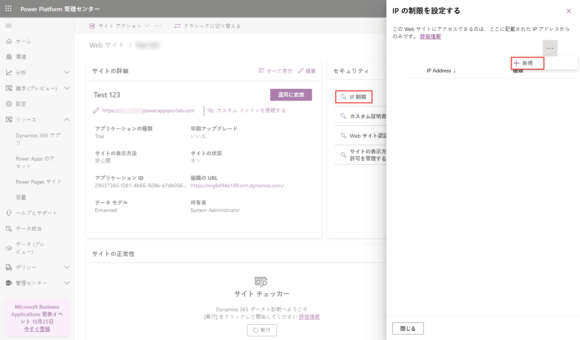This screenshot has height=340, width=580.
Task: Expand the 分析 section chevron
Action: (67, 72)
